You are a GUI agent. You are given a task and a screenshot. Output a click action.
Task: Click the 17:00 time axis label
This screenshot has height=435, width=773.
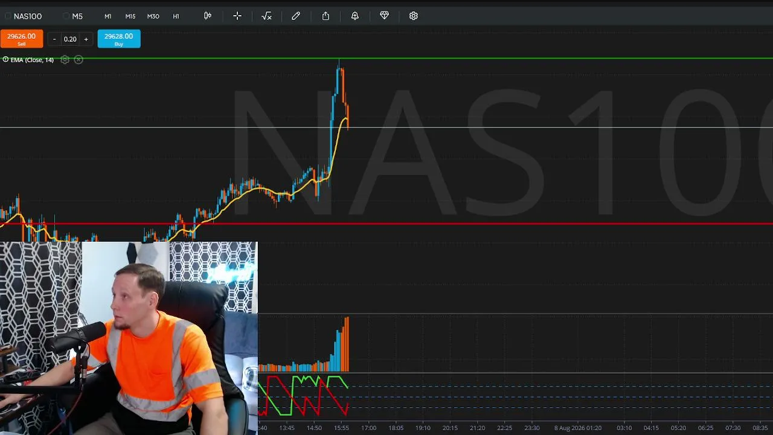click(x=368, y=428)
